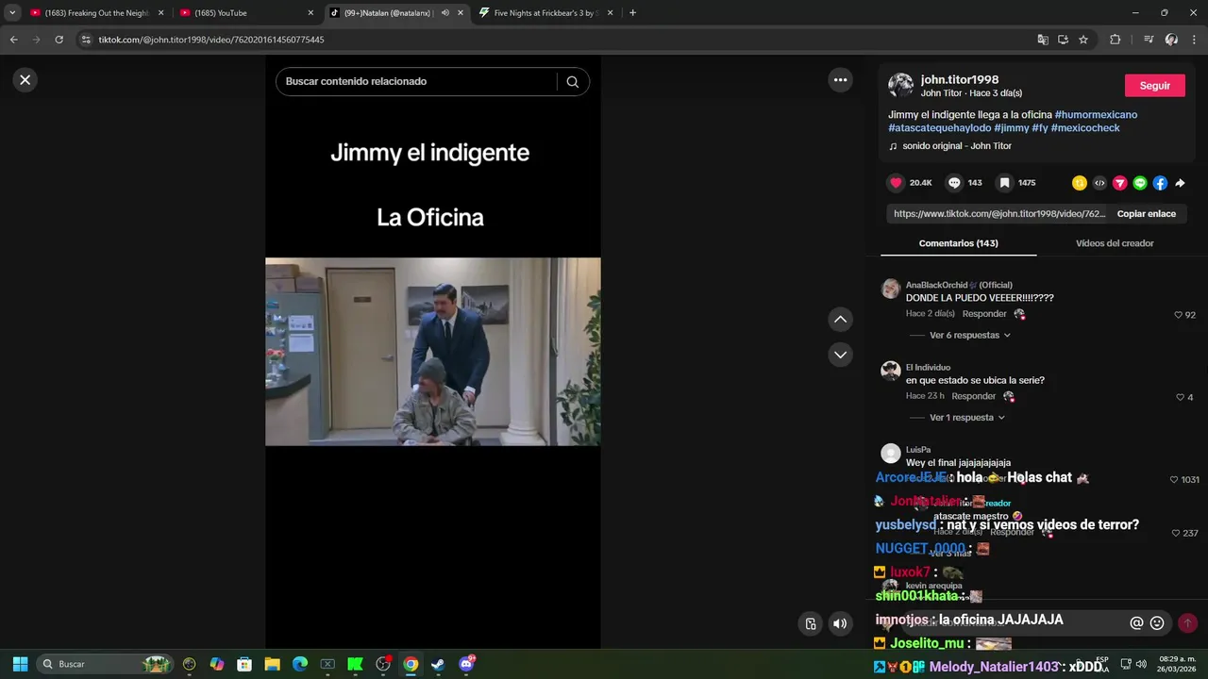The width and height of the screenshot is (1208, 679).
Task: Open Five Nights at Frickbear's 3 tab
Action: click(x=546, y=13)
